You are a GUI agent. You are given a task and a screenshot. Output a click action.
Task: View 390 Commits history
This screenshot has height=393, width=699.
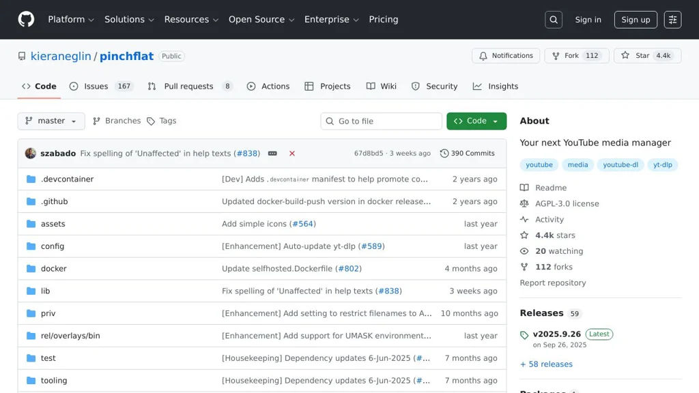point(468,154)
